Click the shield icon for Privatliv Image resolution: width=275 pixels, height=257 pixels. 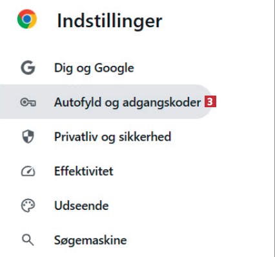(28, 136)
